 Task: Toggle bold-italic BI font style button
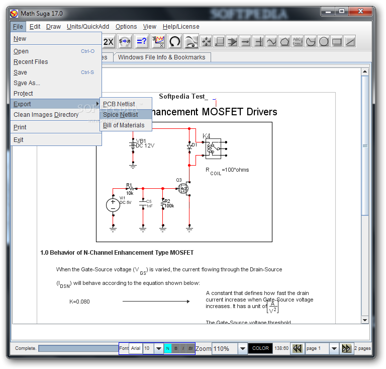point(190,348)
